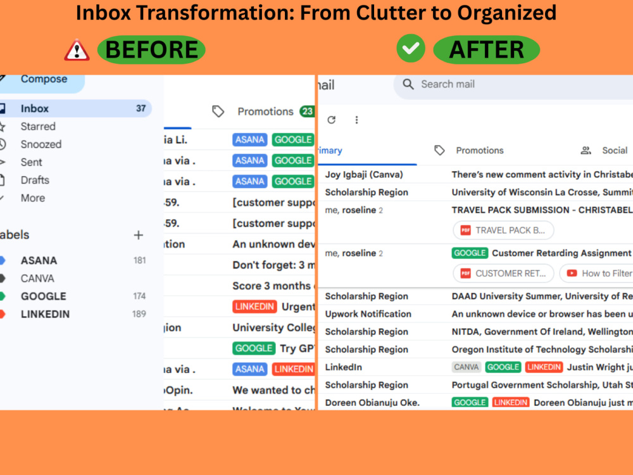Select the Primary tab
Viewport: 633px width, 475px height.
[330, 150]
